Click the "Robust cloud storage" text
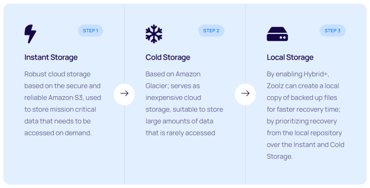Viewport: 370px width, 188px height. 57,74
